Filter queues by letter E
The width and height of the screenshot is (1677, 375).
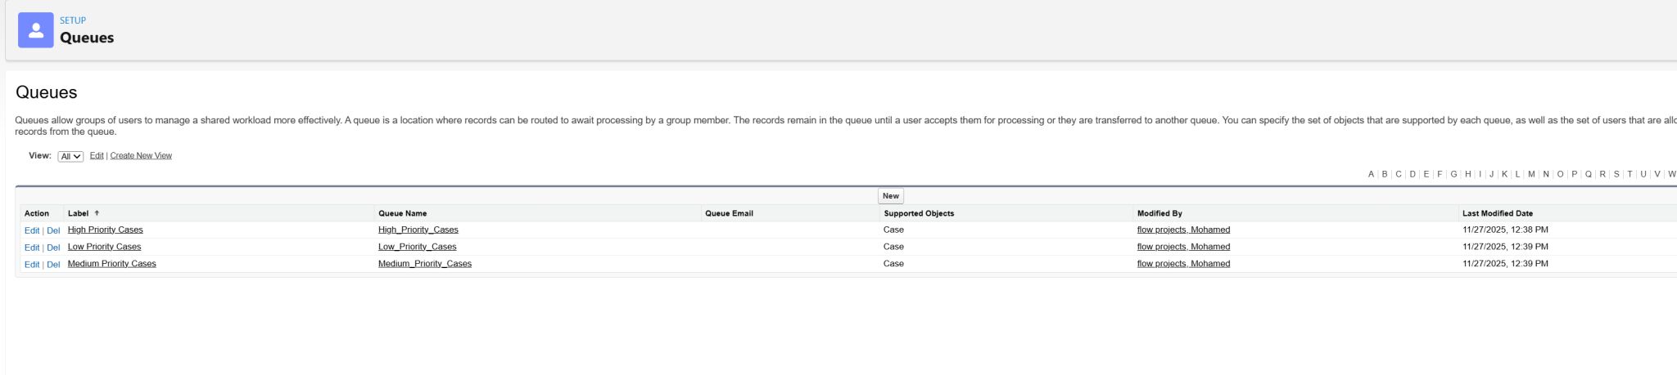[1426, 174]
